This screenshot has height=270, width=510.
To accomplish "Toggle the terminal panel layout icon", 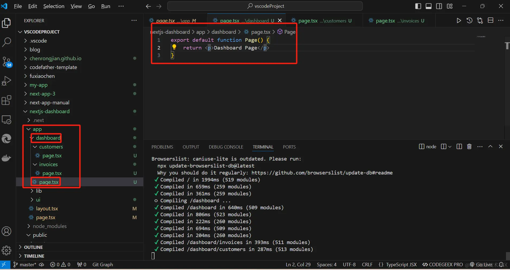I will tap(459, 146).
